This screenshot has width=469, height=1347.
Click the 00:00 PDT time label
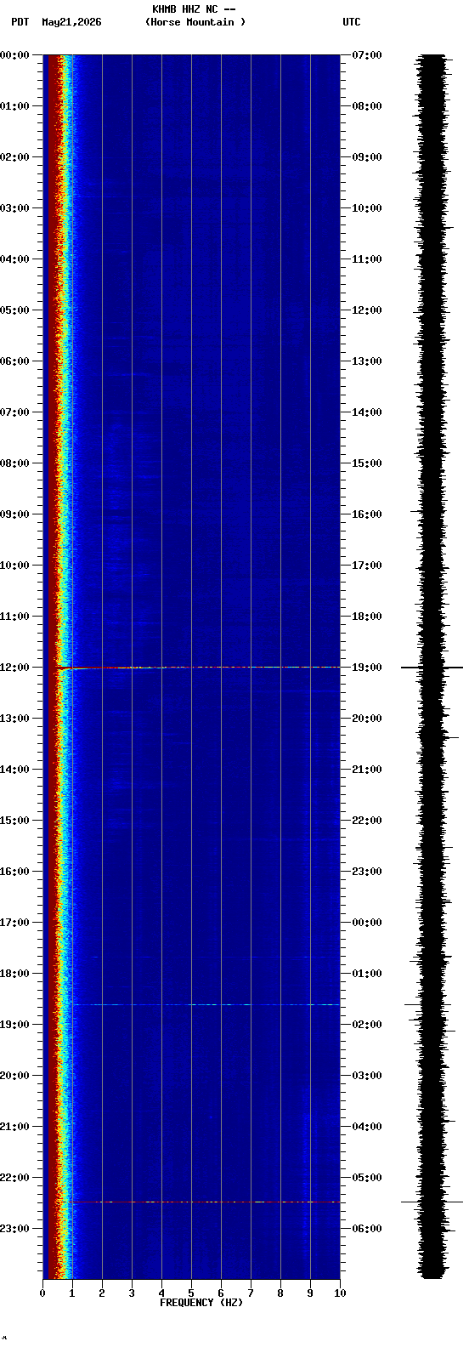point(14,55)
